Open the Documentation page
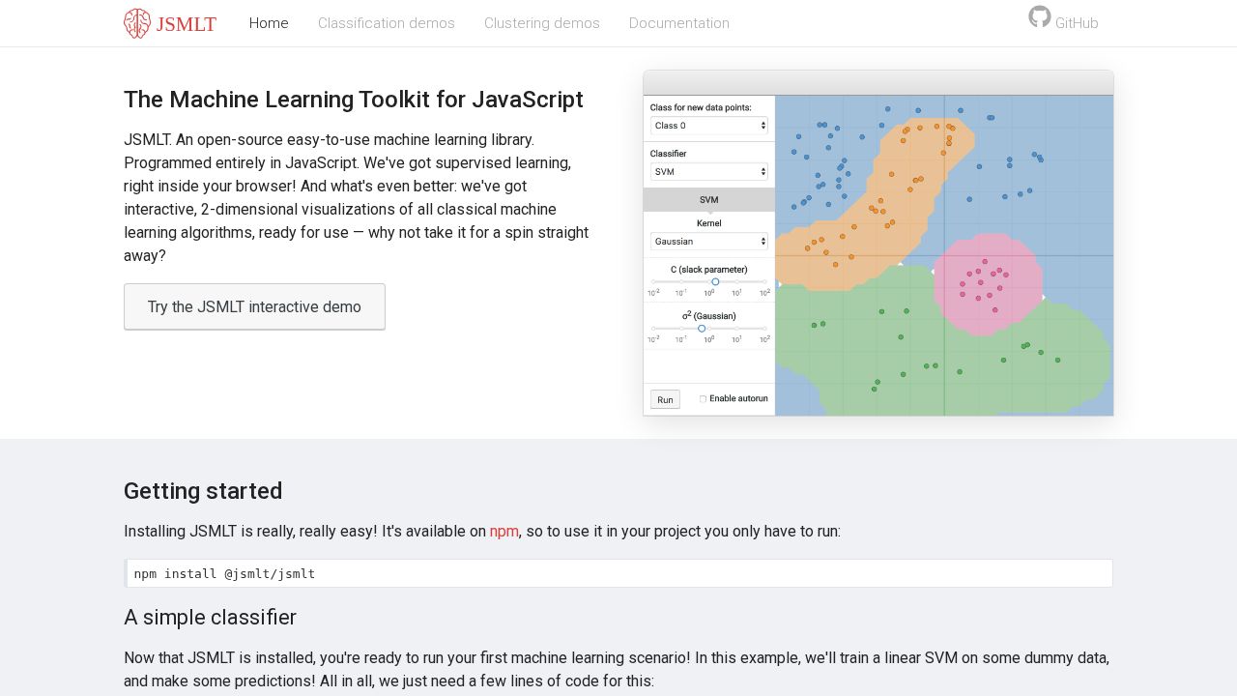Image resolution: width=1237 pixels, height=696 pixels. [x=679, y=23]
